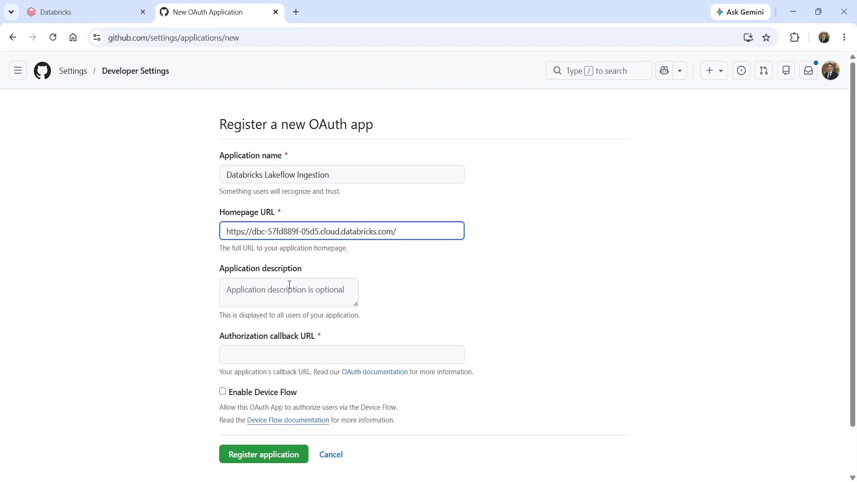Screen dimensions: 857x482
Task: Click the browser forward arrow
Action: click(33, 38)
